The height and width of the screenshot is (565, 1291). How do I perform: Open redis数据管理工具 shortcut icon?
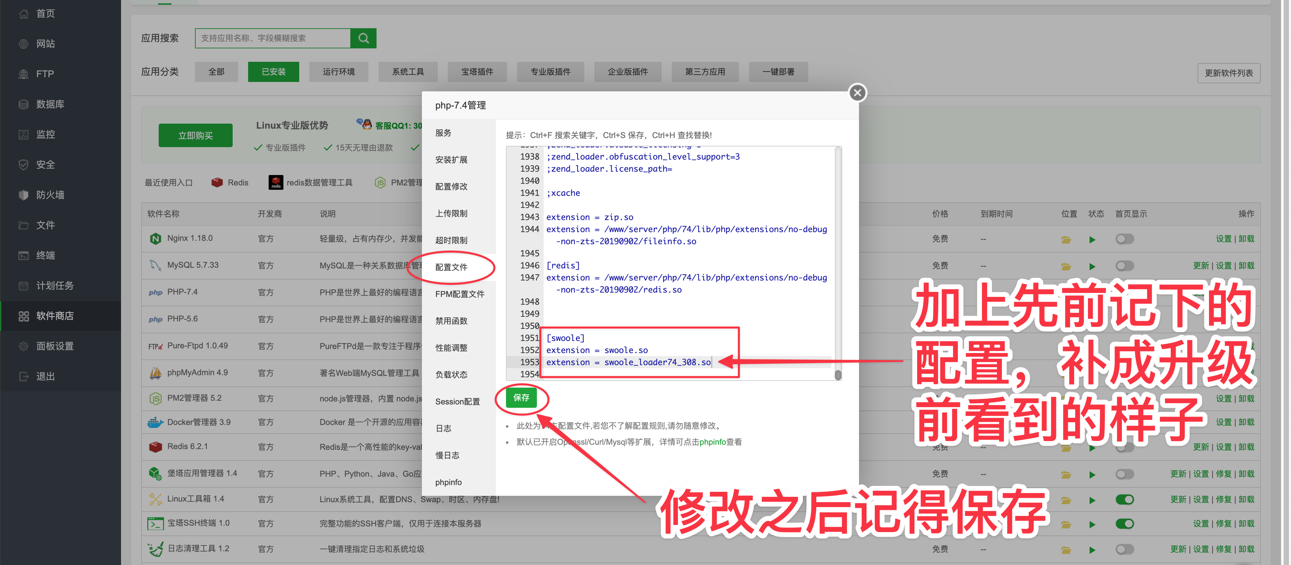[x=276, y=182]
